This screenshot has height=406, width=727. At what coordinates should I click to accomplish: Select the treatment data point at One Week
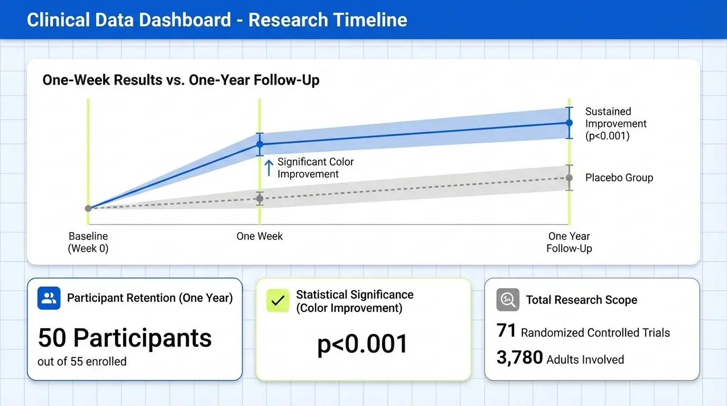(x=259, y=144)
